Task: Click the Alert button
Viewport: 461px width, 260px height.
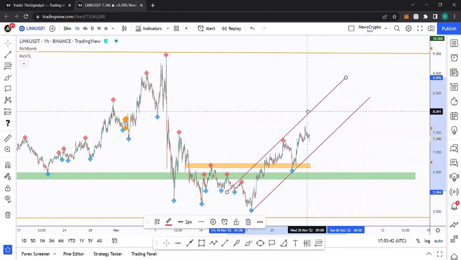Action: 206,29
